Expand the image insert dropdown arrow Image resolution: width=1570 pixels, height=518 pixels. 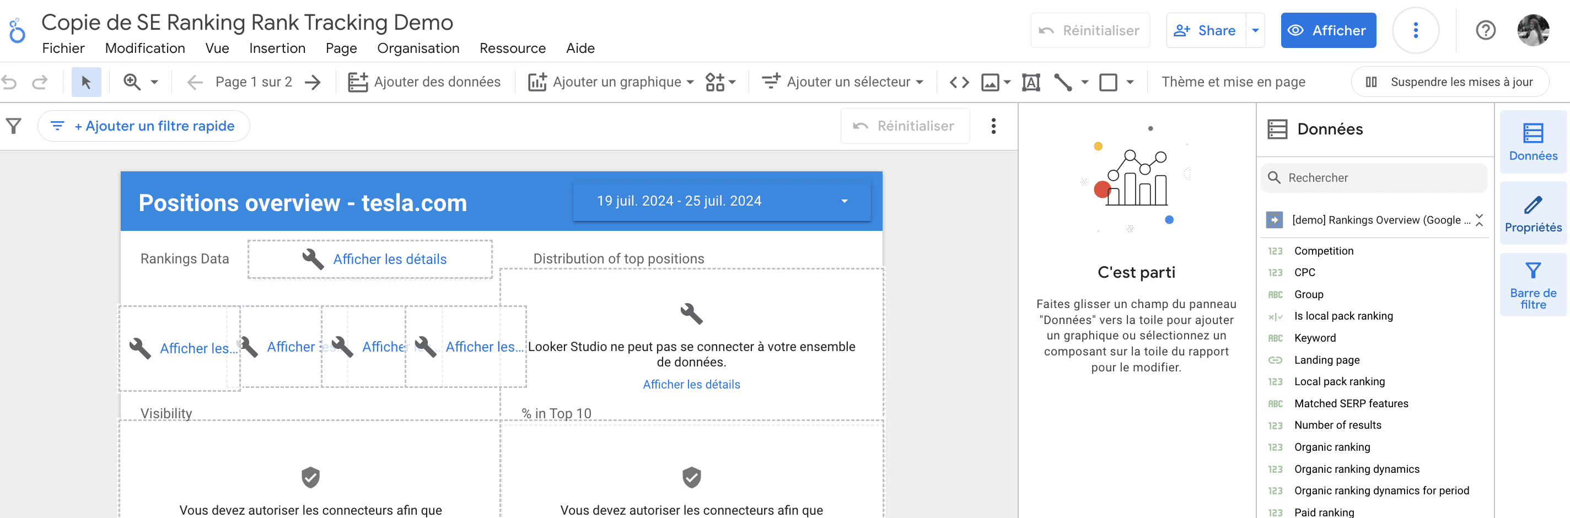click(x=1007, y=82)
